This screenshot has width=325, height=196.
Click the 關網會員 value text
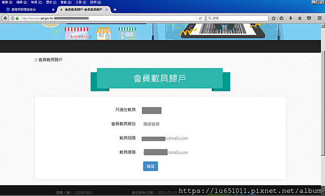click(151, 124)
